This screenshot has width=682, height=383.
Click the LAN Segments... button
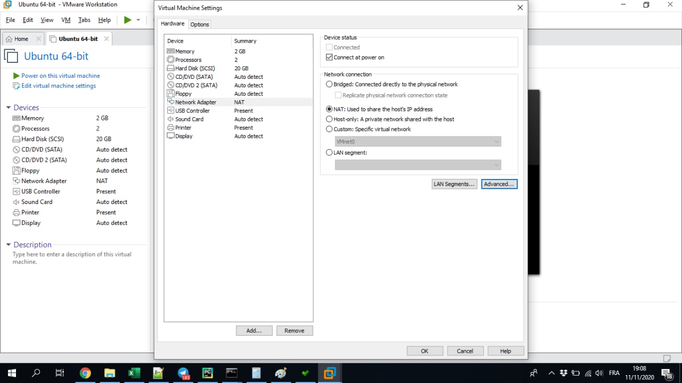pos(454,184)
